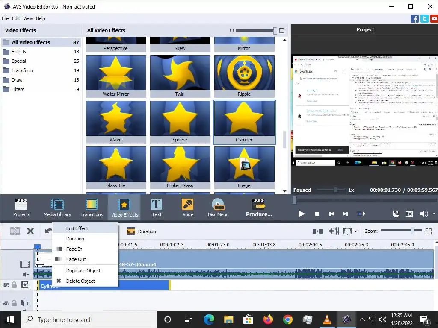Go to previous frame in preview
438x328 pixels.
pyautogui.click(x=331, y=214)
